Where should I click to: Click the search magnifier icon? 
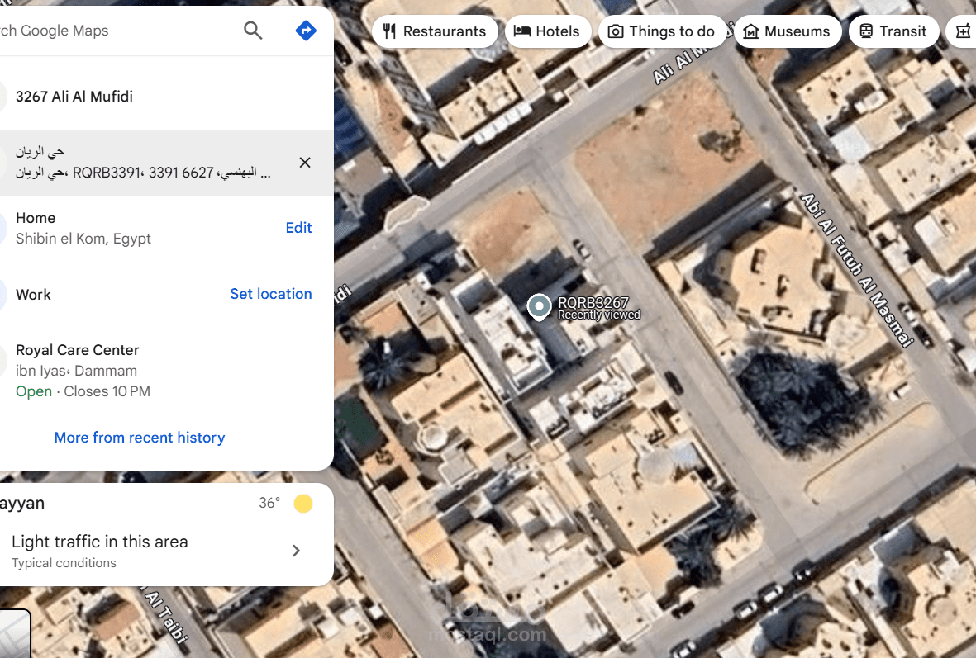[253, 30]
